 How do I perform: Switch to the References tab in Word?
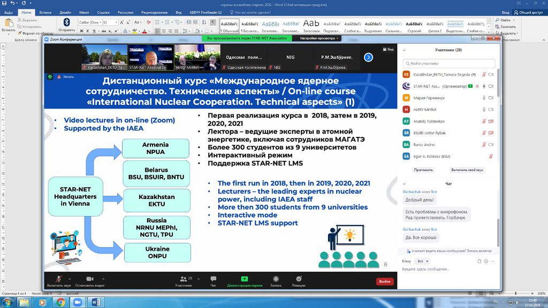[x=103, y=13]
